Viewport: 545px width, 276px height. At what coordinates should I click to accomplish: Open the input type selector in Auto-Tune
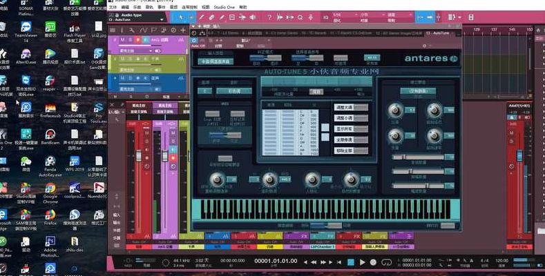[216, 61]
